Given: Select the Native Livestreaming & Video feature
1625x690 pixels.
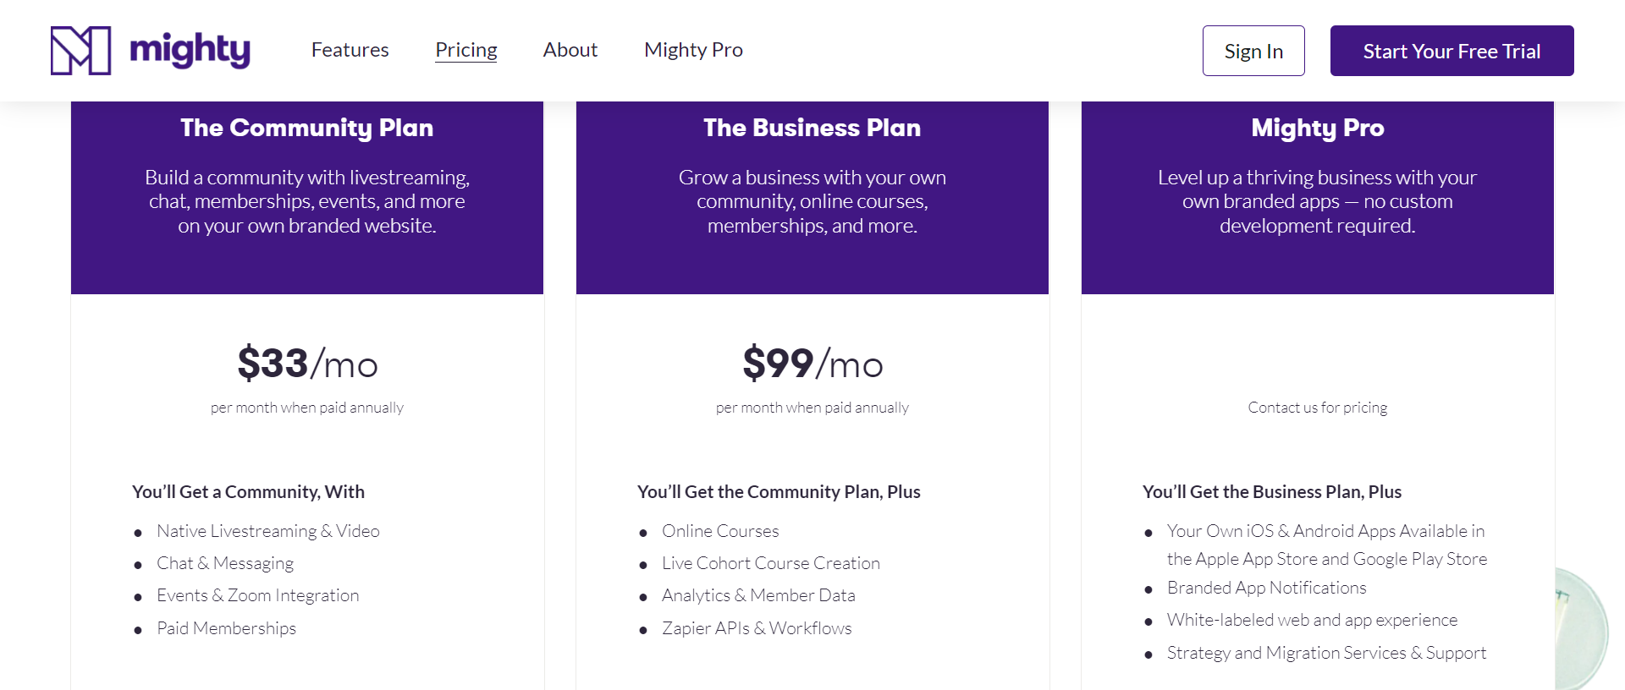Looking at the screenshot, I should 268,530.
